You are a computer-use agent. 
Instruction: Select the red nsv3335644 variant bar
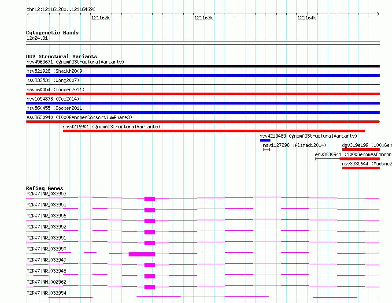click(361, 168)
